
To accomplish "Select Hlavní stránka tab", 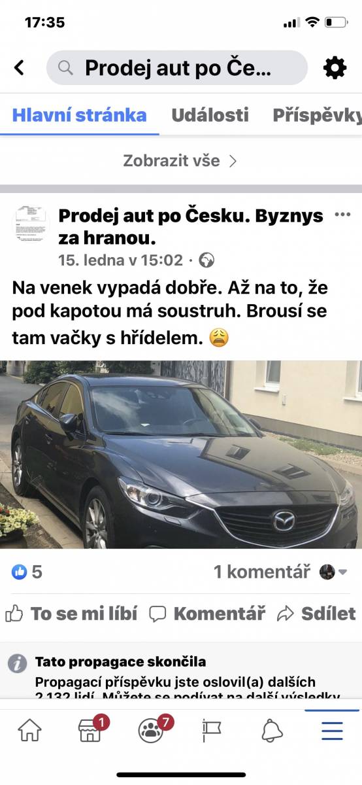I will tap(79, 115).
